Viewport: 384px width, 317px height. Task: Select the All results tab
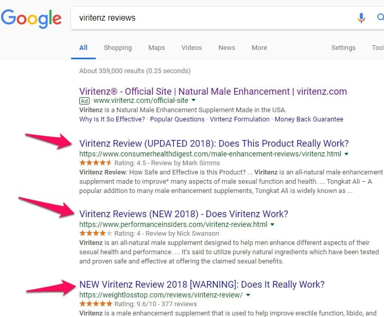(x=83, y=48)
